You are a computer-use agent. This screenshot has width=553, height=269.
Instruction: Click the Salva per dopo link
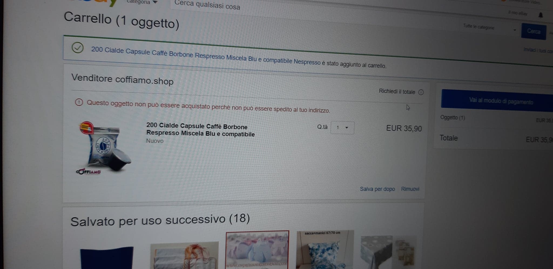point(377,189)
